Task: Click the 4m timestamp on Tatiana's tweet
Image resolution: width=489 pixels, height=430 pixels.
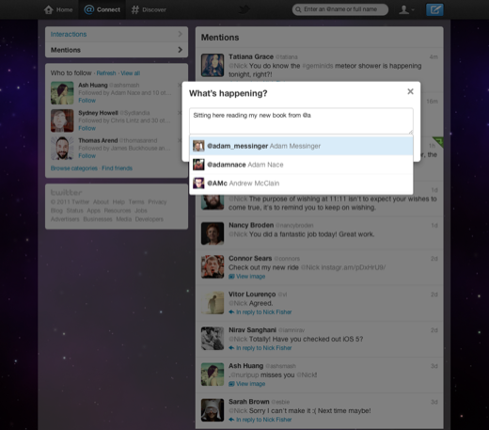Action: click(434, 56)
